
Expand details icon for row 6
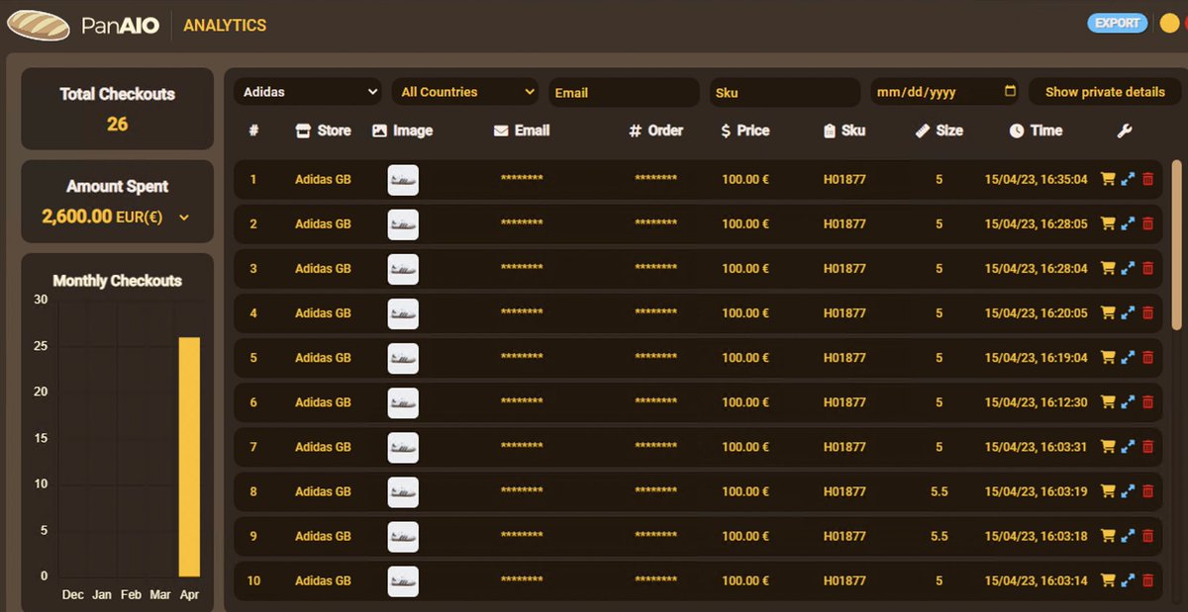[1128, 401]
